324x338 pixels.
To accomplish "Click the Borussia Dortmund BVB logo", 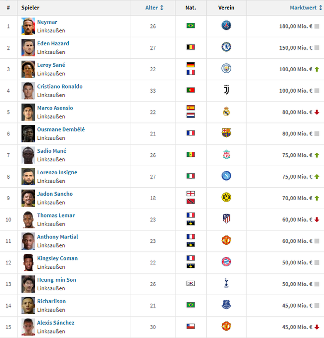I will (226, 197).
